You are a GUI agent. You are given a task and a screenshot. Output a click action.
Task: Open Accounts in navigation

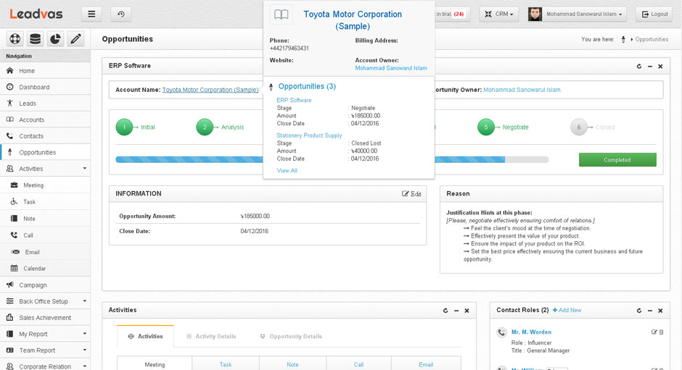coord(45,119)
